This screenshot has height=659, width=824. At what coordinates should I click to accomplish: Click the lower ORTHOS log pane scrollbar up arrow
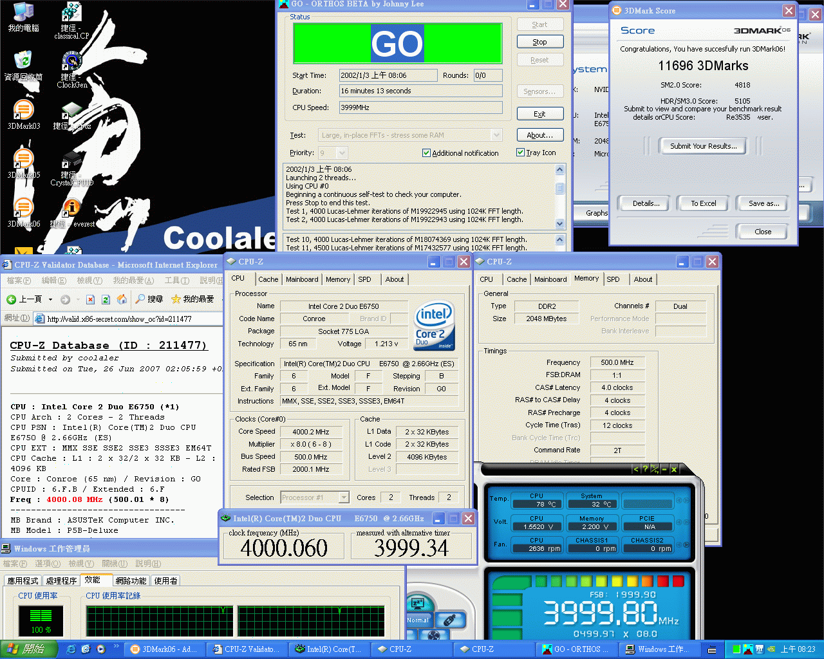[559, 239]
